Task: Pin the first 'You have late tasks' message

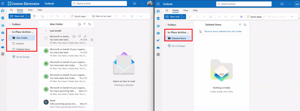Action: (85, 36)
